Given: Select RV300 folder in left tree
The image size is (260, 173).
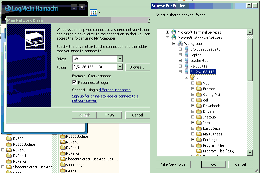Looking at the screenshot, I should point(18,139).
